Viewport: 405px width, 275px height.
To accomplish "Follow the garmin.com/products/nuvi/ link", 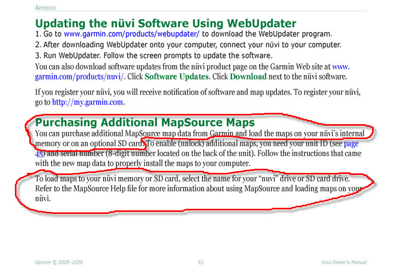I will (x=79, y=77).
